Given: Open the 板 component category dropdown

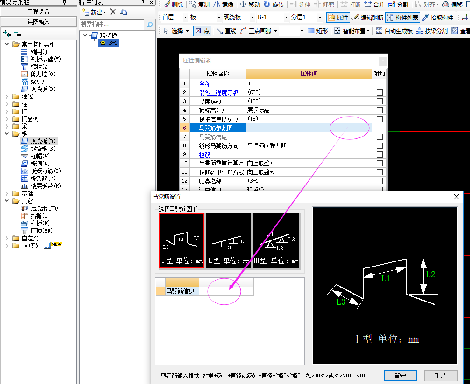Looking at the screenshot, I should (219, 17).
